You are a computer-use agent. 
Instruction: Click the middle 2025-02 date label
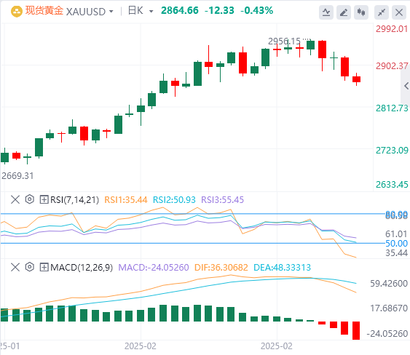140,346
